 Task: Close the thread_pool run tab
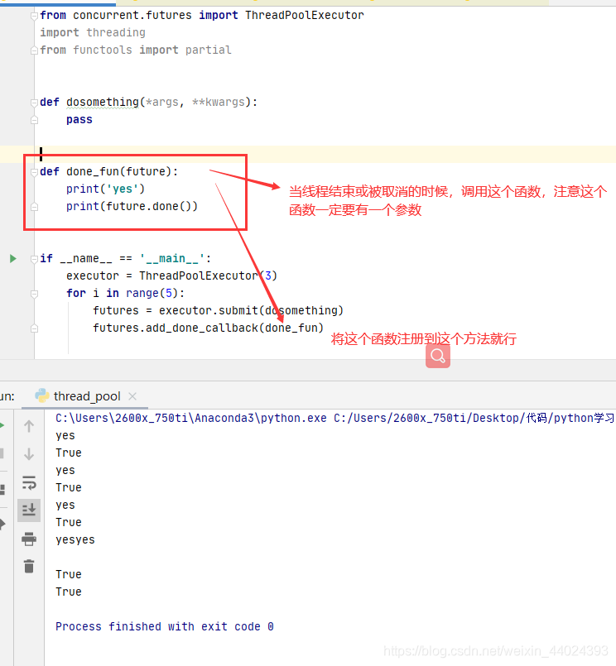click(x=132, y=396)
